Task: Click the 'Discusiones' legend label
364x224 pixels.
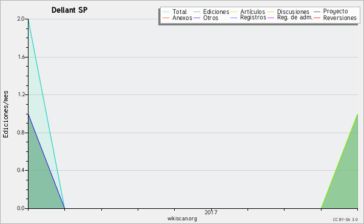Action: (x=293, y=12)
